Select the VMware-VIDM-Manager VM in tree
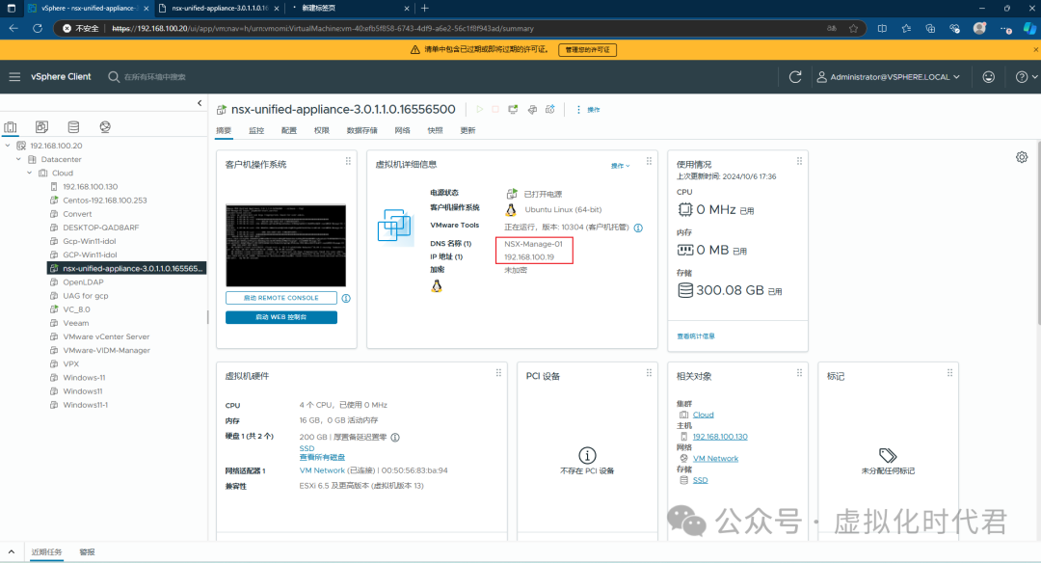 pyautogui.click(x=106, y=351)
